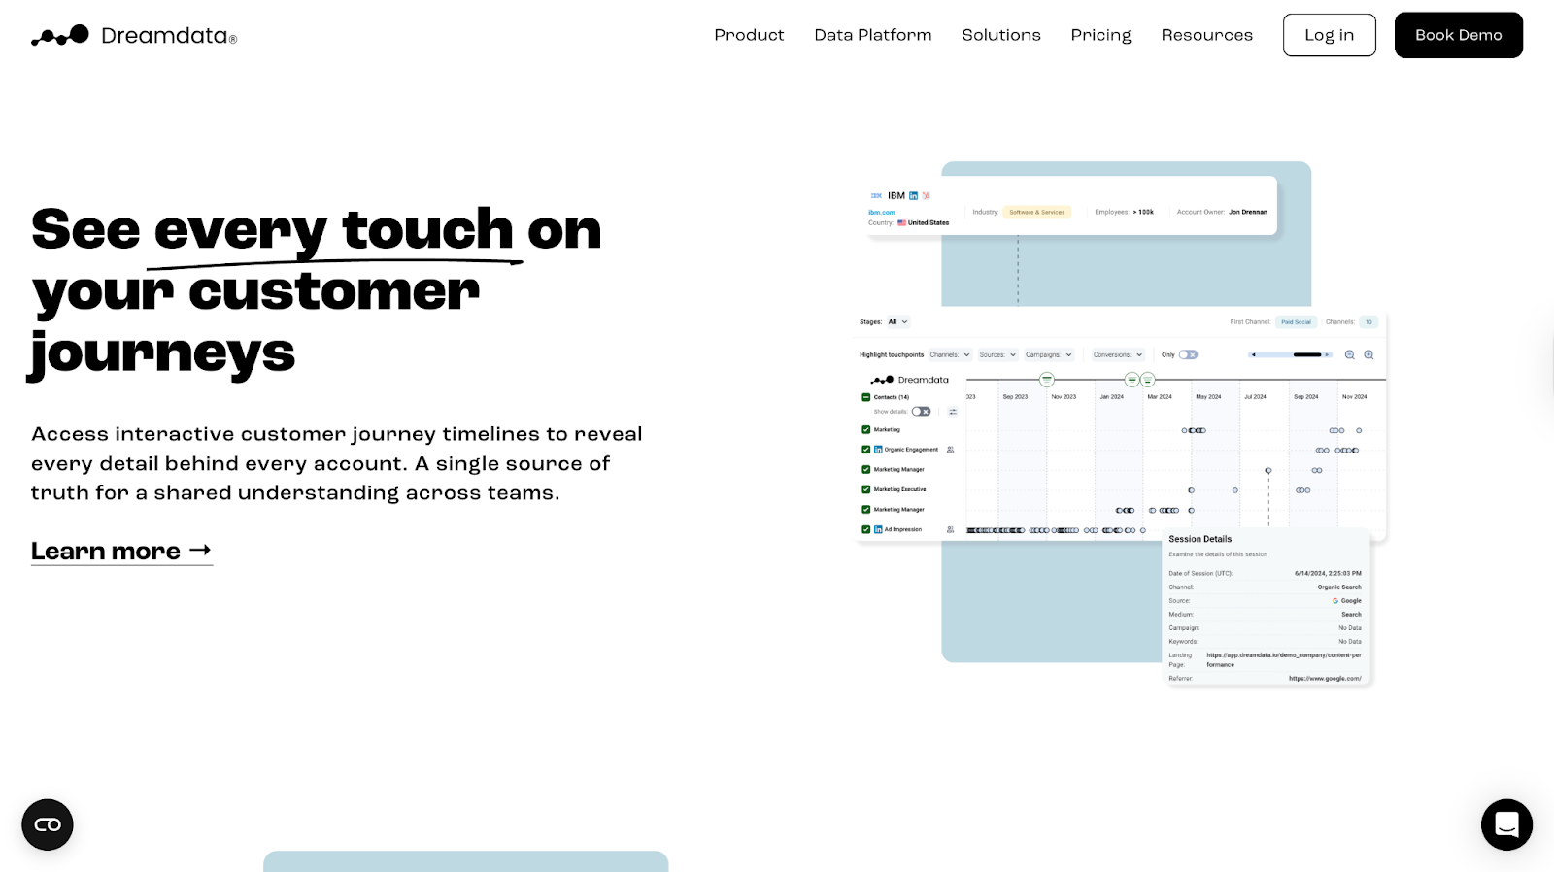1554x872 pixels.
Task: Click the May 2024 timeline label
Action: coord(1208,396)
